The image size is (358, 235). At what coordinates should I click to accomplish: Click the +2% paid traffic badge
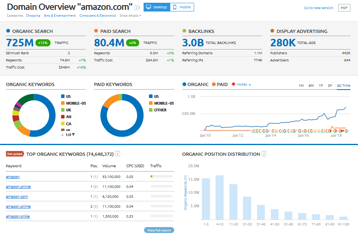[x=132, y=43]
